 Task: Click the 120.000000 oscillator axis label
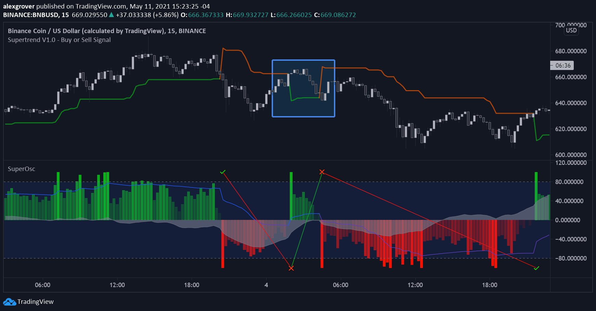click(571, 163)
